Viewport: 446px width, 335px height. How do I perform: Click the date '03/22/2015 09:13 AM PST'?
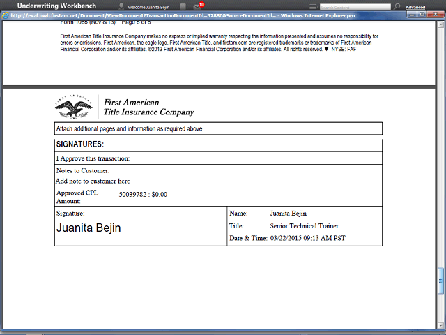(308, 238)
